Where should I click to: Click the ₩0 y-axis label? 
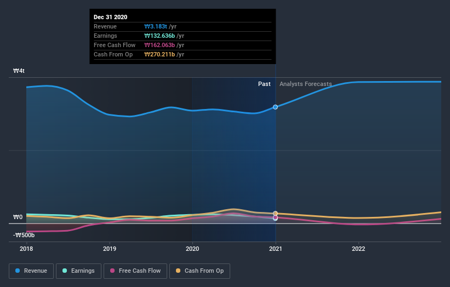point(18,217)
